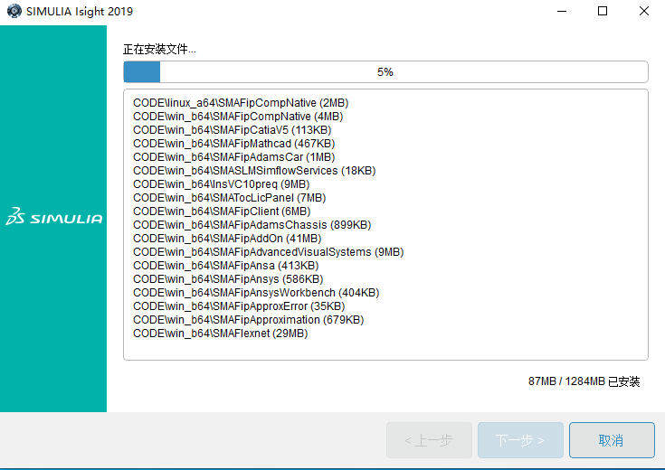Select log row linux_a64\SMAFipCompNative (2MB)
This screenshot has height=470, width=665.
click(x=241, y=103)
